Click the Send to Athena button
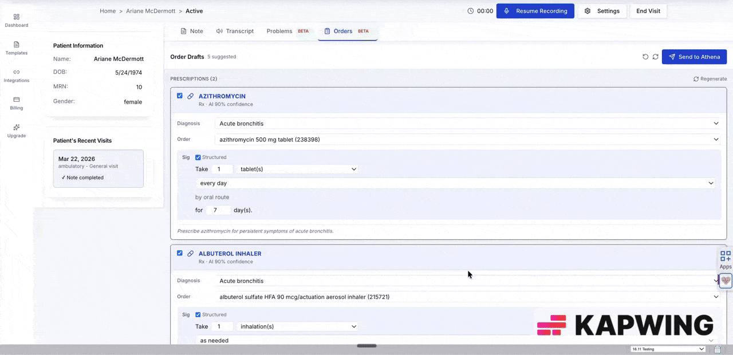This screenshot has height=355, width=733. pyautogui.click(x=694, y=57)
